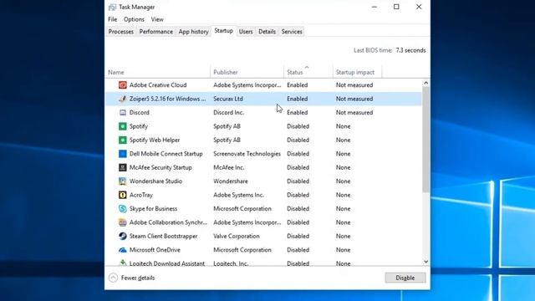Click the Steam Client Bootstrapper icon

123,236
